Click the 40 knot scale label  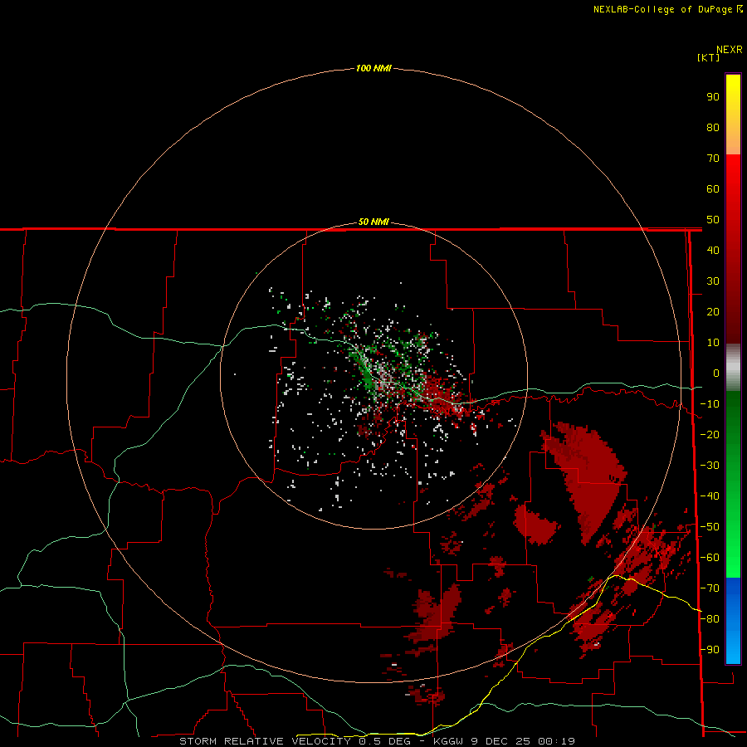[713, 250]
